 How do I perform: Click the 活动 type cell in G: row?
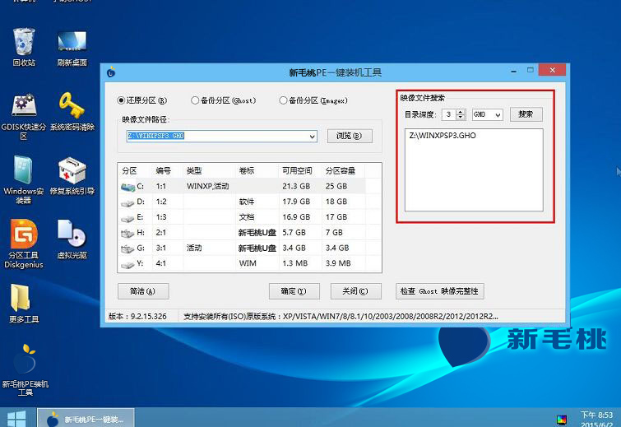tap(194, 248)
